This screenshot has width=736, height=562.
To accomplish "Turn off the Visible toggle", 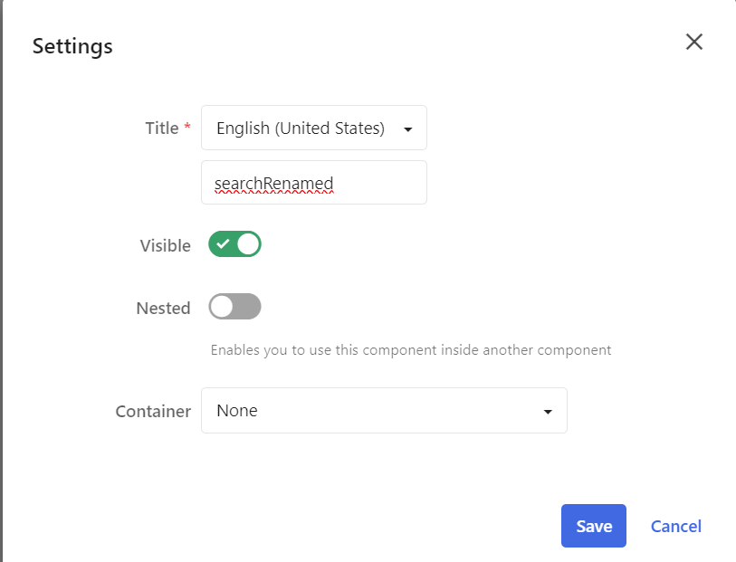I will (x=234, y=244).
